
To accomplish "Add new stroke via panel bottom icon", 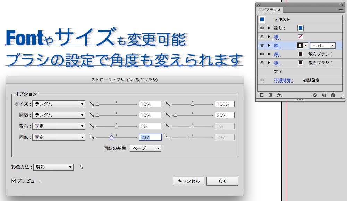I will click(x=262, y=95).
